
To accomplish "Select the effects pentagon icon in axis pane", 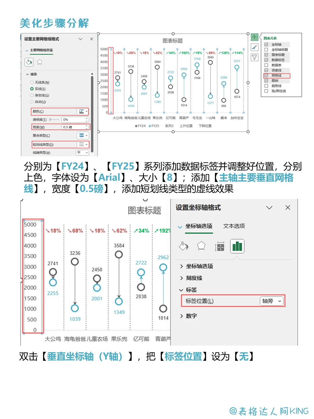I will point(201,246).
